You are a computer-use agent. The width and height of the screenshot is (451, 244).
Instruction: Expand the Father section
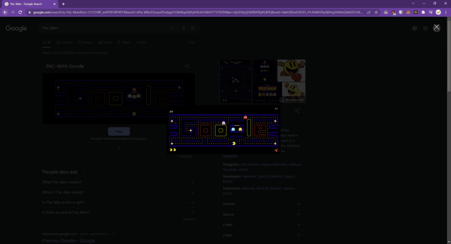(x=262, y=225)
